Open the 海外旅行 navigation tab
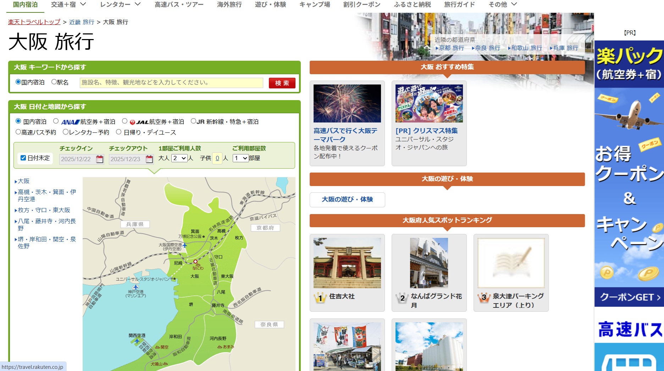Screen dimensions: 664x371 tap(229, 5)
